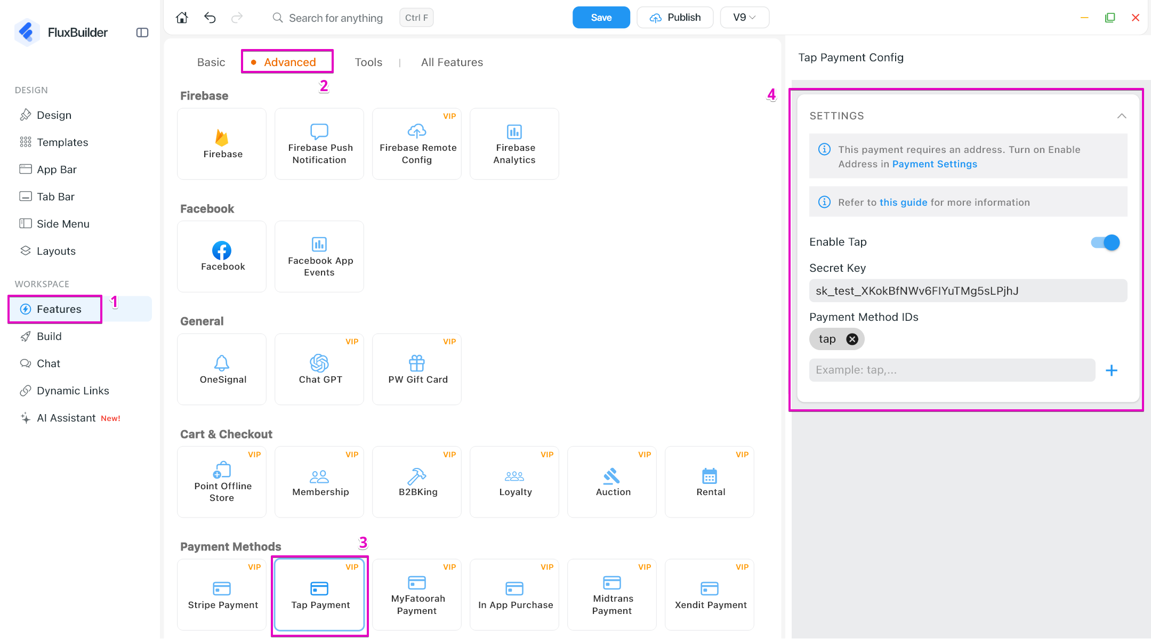
Task: Open the Loyalty feature card
Action: [514, 482]
